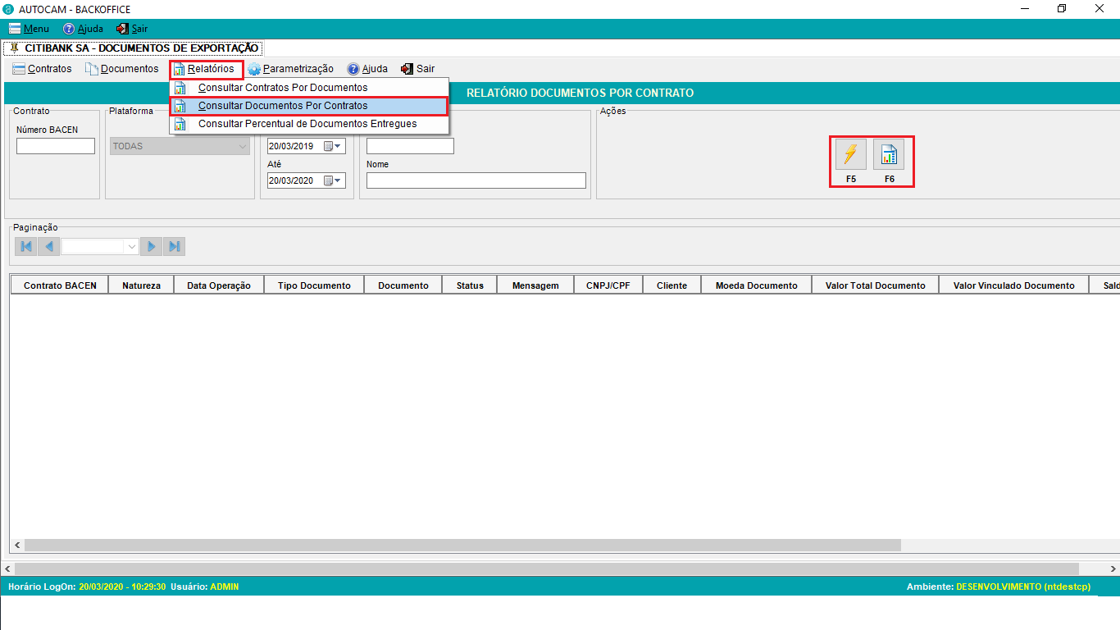Viewport: 1120px width, 630px height.
Task: Click in the Nome text field
Action: pyautogui.click(x=476, y=180)
